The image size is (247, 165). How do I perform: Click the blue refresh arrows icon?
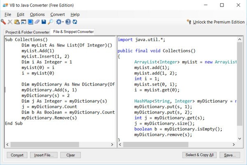click(x=75, y=22)
